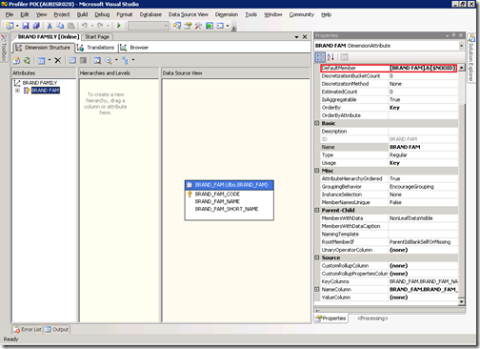Click the Copy icon in the main toolbar
This screenshot has width=480, height=349.
(60, 26)
